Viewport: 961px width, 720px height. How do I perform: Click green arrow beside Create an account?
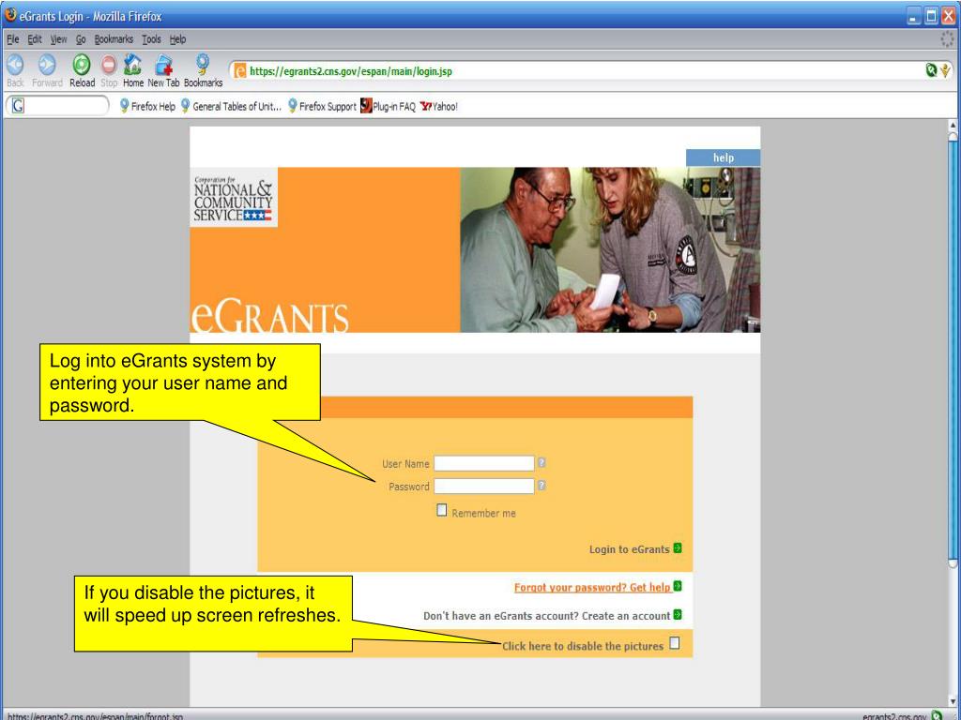[x=678, y=614]
